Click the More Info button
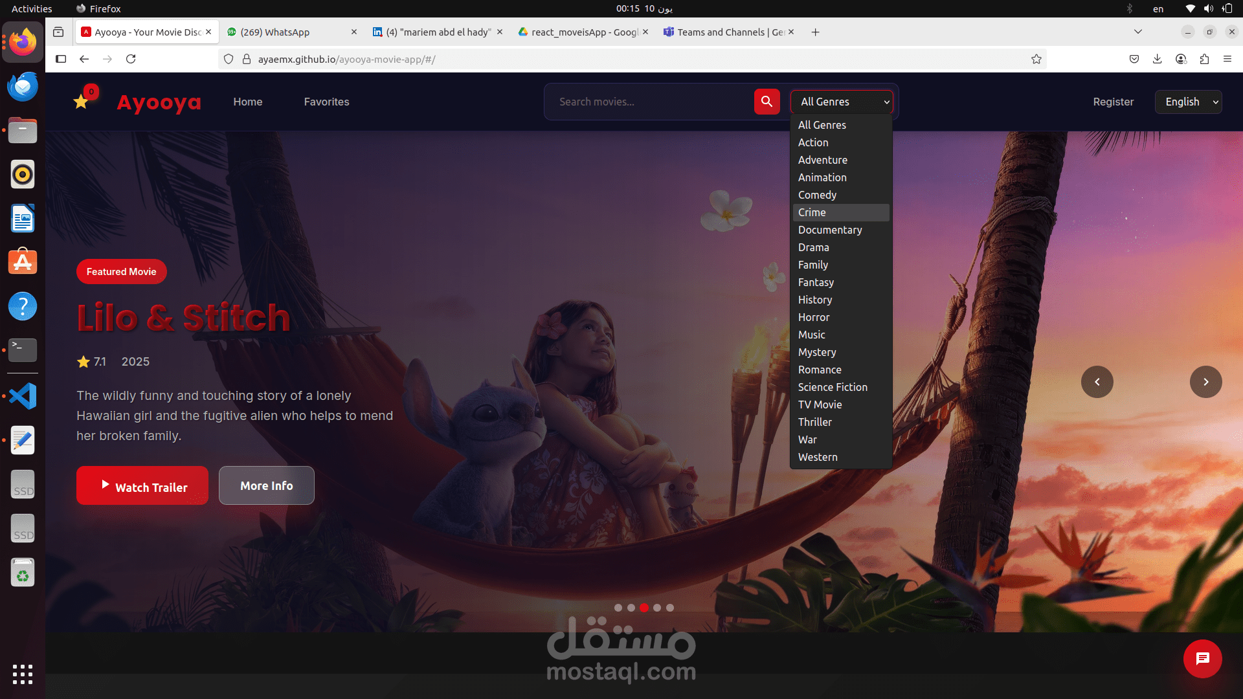 [x=267, y=485]
